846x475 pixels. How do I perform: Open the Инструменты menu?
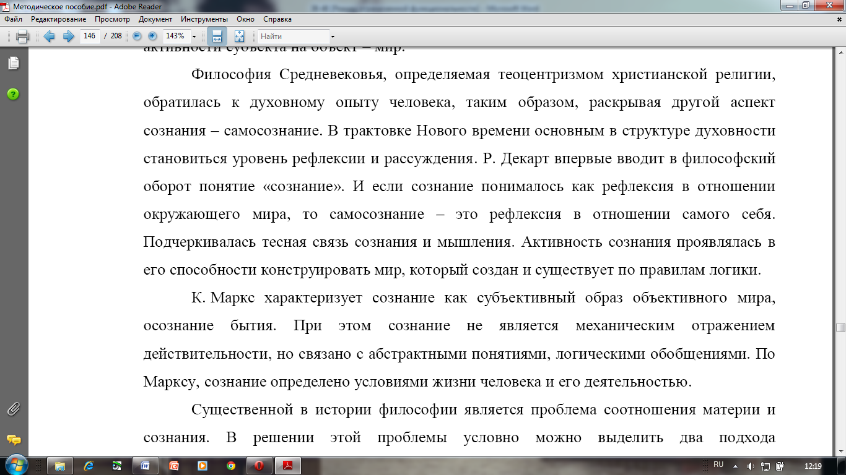pyautogui.click(x=204, y=19)
